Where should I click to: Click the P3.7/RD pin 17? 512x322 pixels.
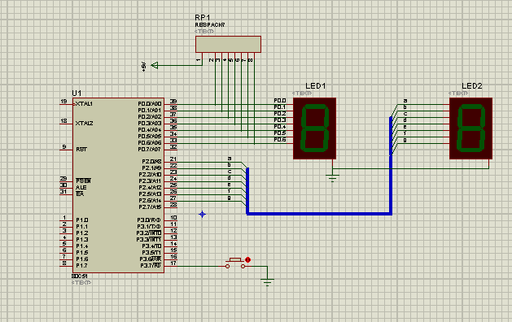click(170, 266)
